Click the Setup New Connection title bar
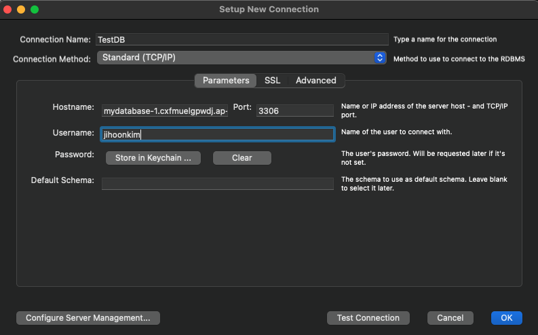This screenshot has width=538, height=335. coord(269,9)
